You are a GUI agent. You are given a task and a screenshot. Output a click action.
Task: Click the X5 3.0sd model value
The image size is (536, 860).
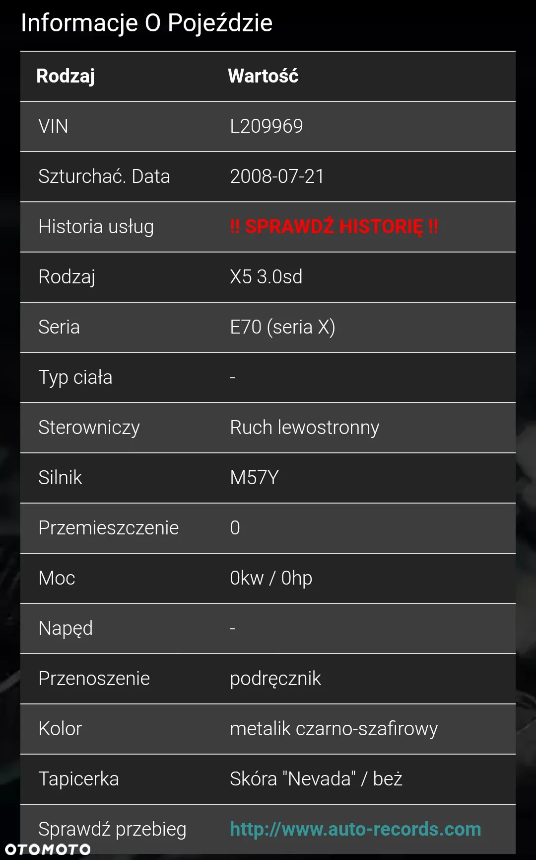coord(266,277)
